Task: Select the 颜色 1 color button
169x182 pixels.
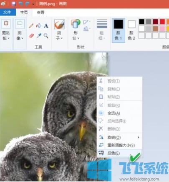Action: (119, 30)
